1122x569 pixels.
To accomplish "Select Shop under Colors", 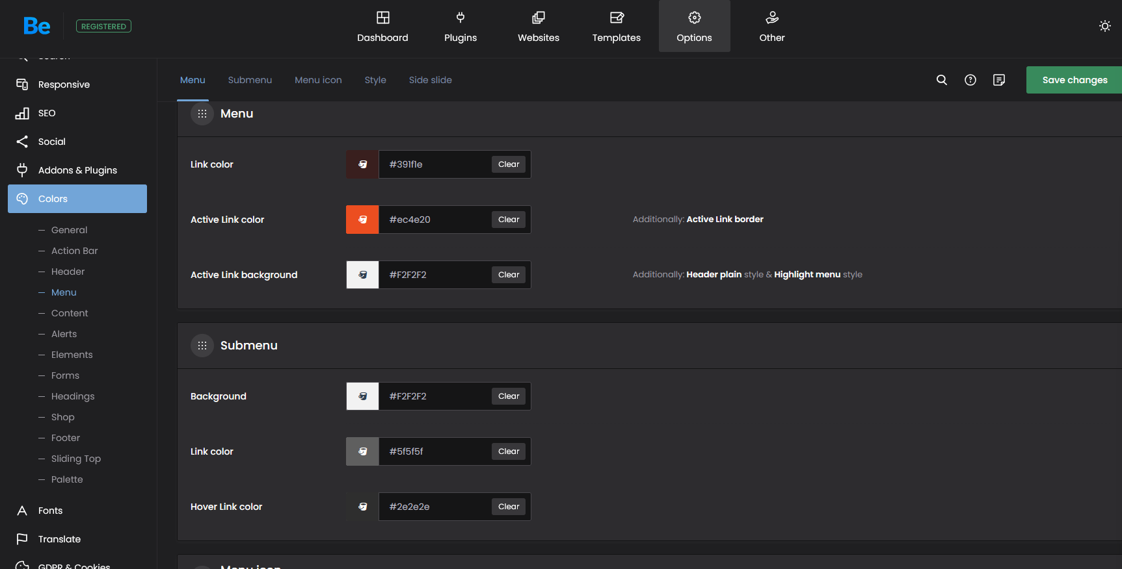I will tap(62, 417).
